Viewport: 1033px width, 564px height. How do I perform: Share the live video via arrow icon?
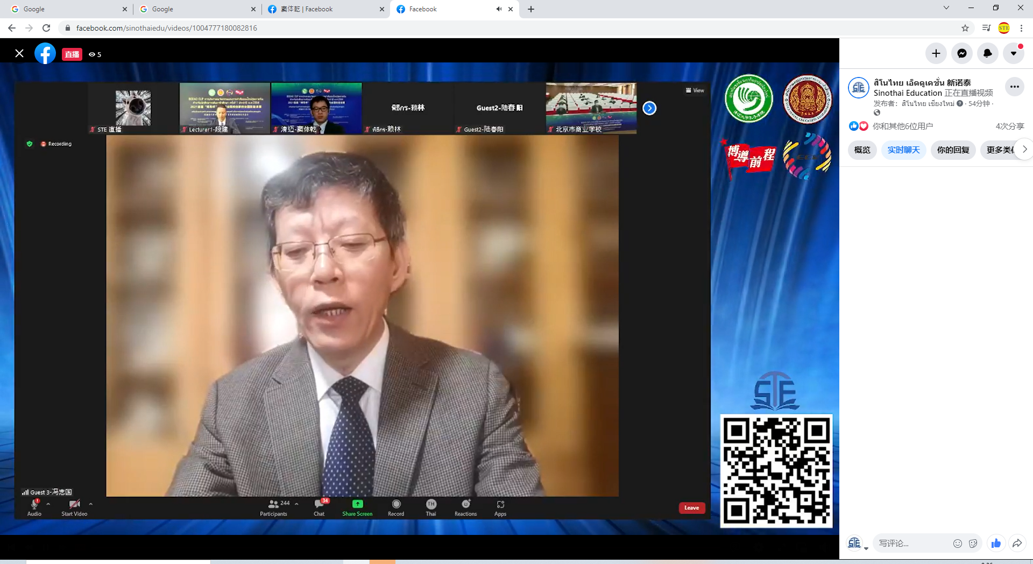tap(1017, 543)
